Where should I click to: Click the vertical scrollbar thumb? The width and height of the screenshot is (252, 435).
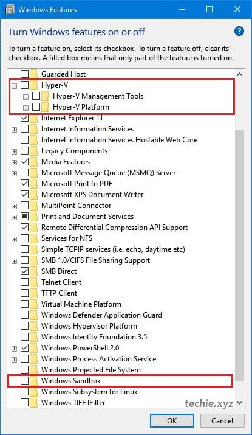coord(239,255)
